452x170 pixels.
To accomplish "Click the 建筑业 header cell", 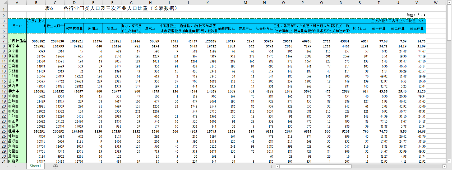I will (150, 28).
